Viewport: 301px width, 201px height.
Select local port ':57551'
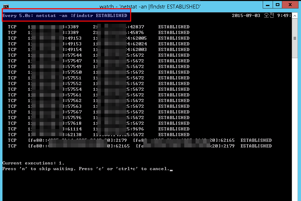[x=73, y=78]
